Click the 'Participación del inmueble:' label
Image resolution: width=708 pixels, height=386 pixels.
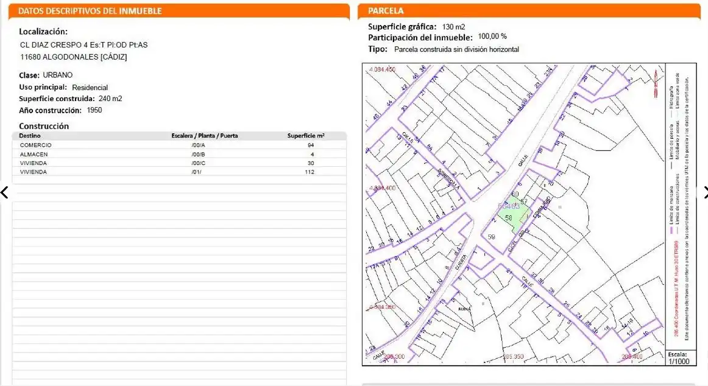coord(420,37)
